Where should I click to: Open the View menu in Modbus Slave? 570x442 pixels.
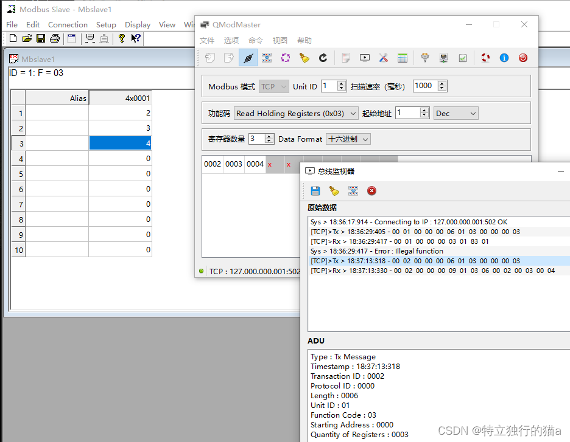[x=167, y=25]
